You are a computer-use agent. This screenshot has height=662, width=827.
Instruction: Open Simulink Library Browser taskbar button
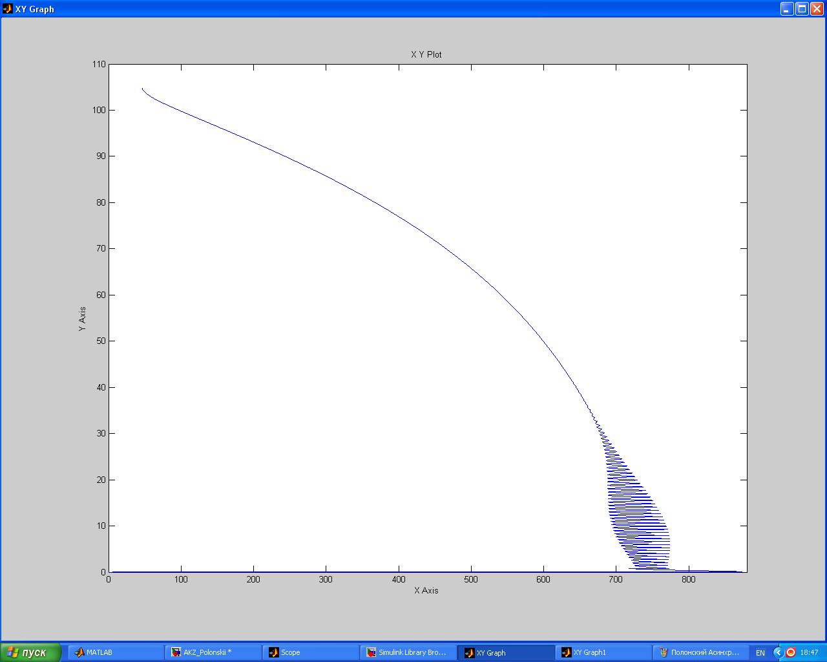pyautogui.click(x=408, y=652)
